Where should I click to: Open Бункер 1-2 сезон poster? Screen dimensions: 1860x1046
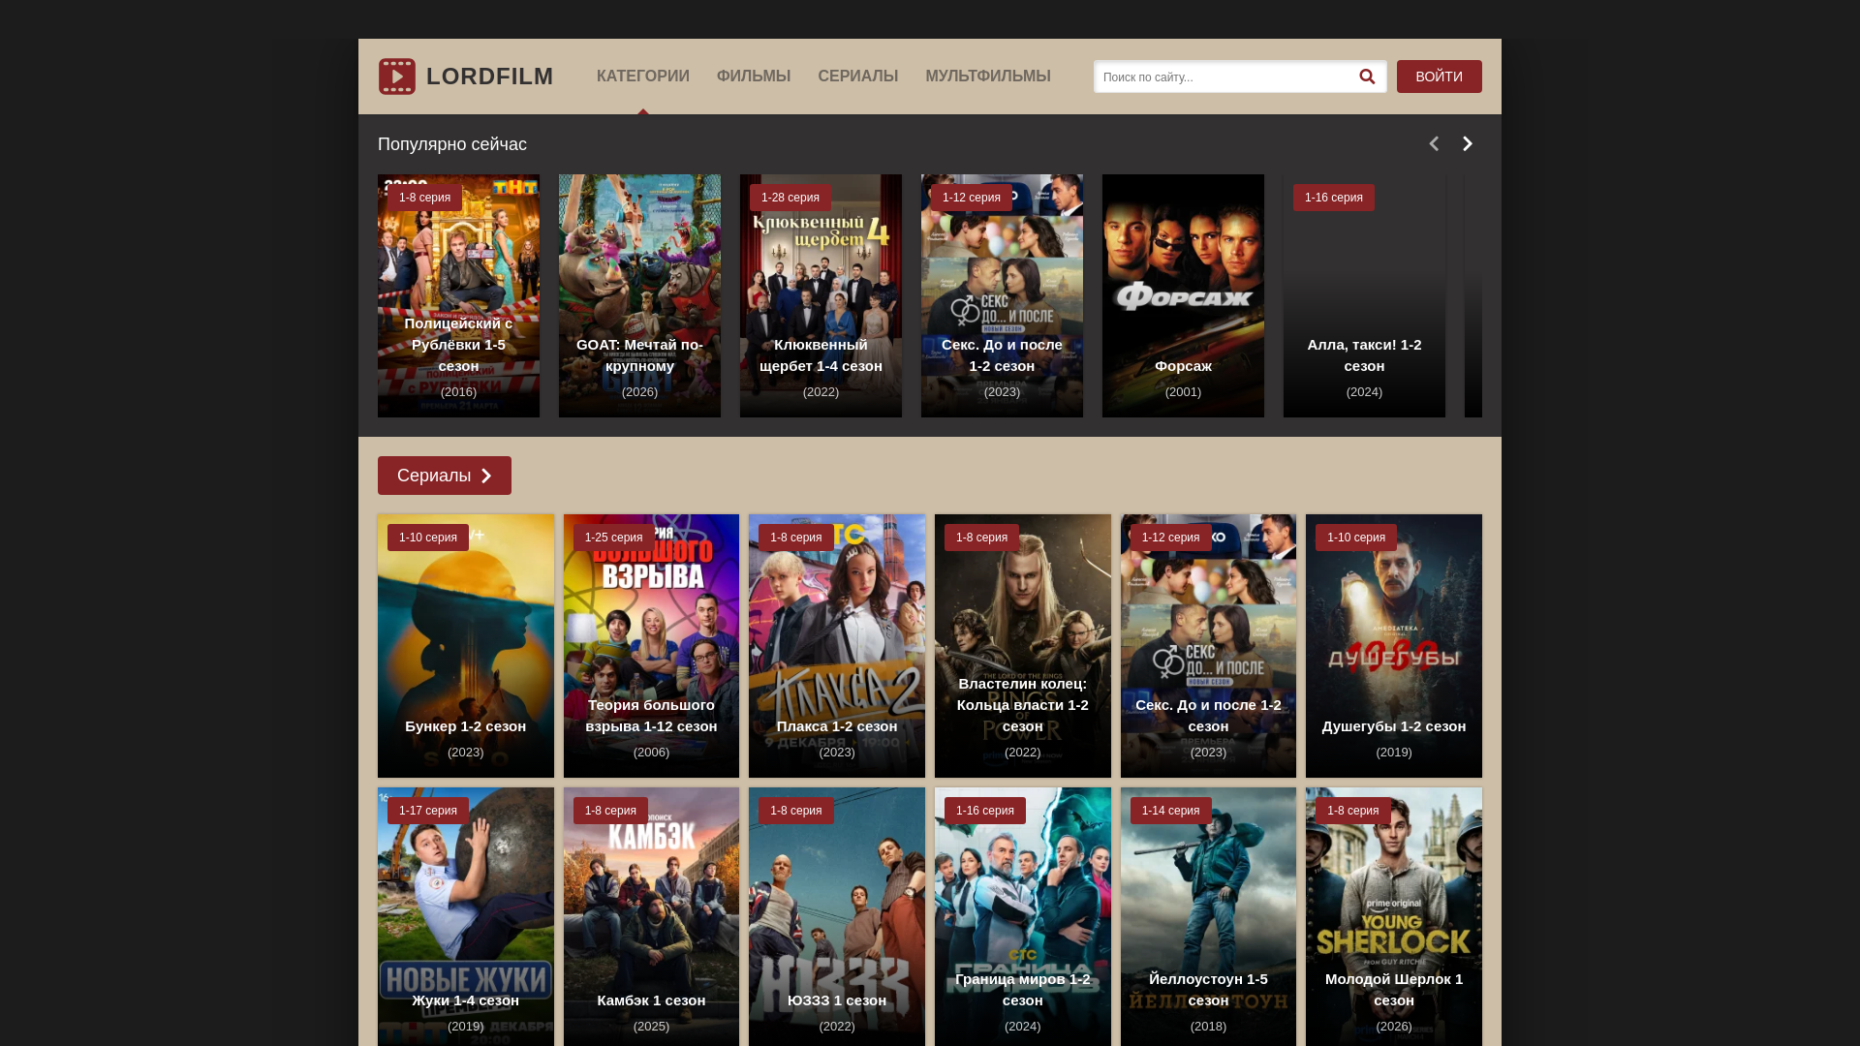tap(466, 646)
